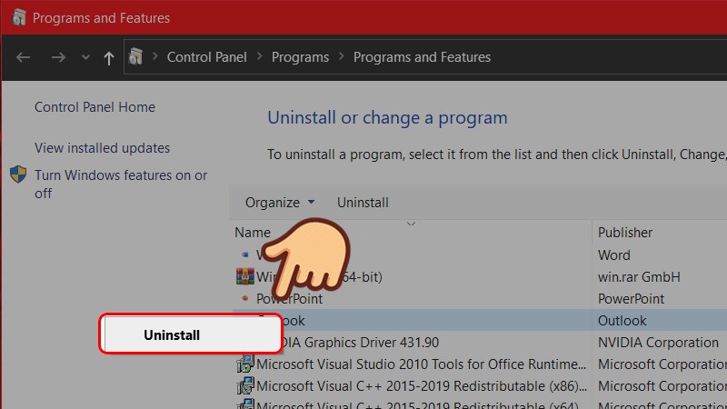Open the recent locations dropdown chevron

click(85, 57)
